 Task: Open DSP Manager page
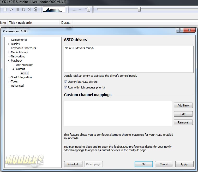point(24,65)
